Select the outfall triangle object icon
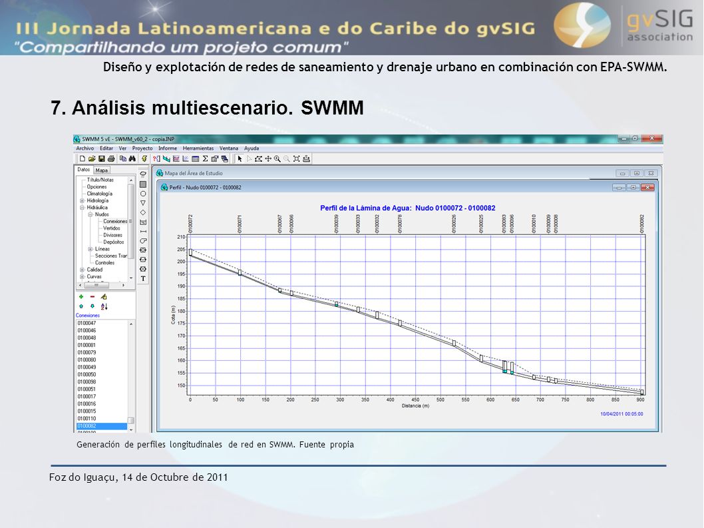Viewport: 704px width, 528px height. [143, 203]
